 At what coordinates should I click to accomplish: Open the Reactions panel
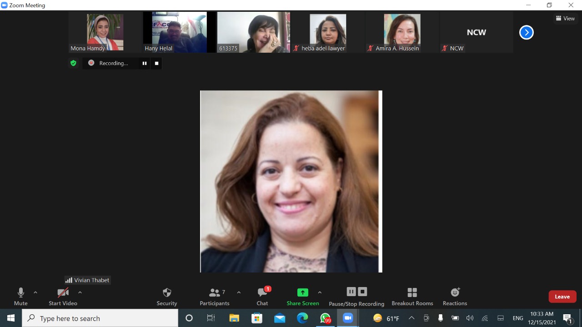point(454,295)
